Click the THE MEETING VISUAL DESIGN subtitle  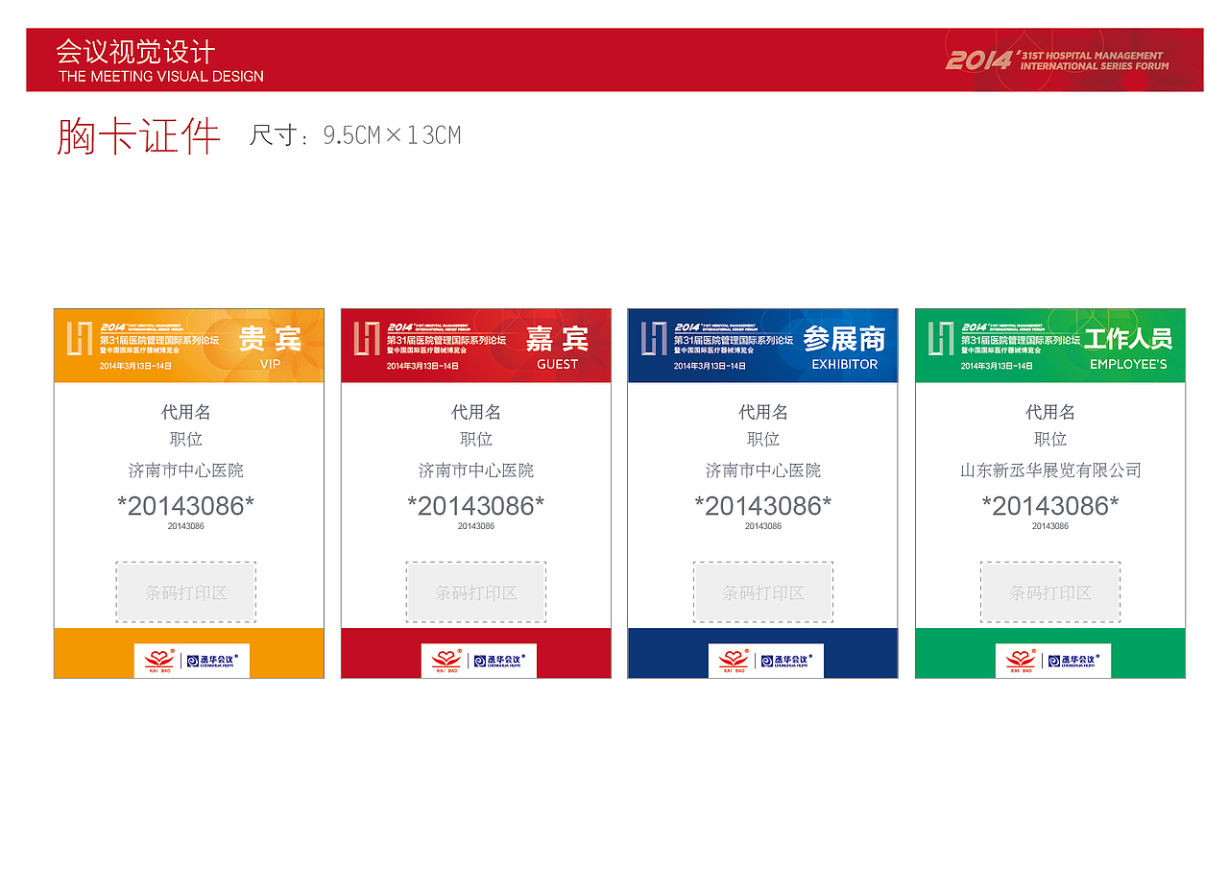161,76
